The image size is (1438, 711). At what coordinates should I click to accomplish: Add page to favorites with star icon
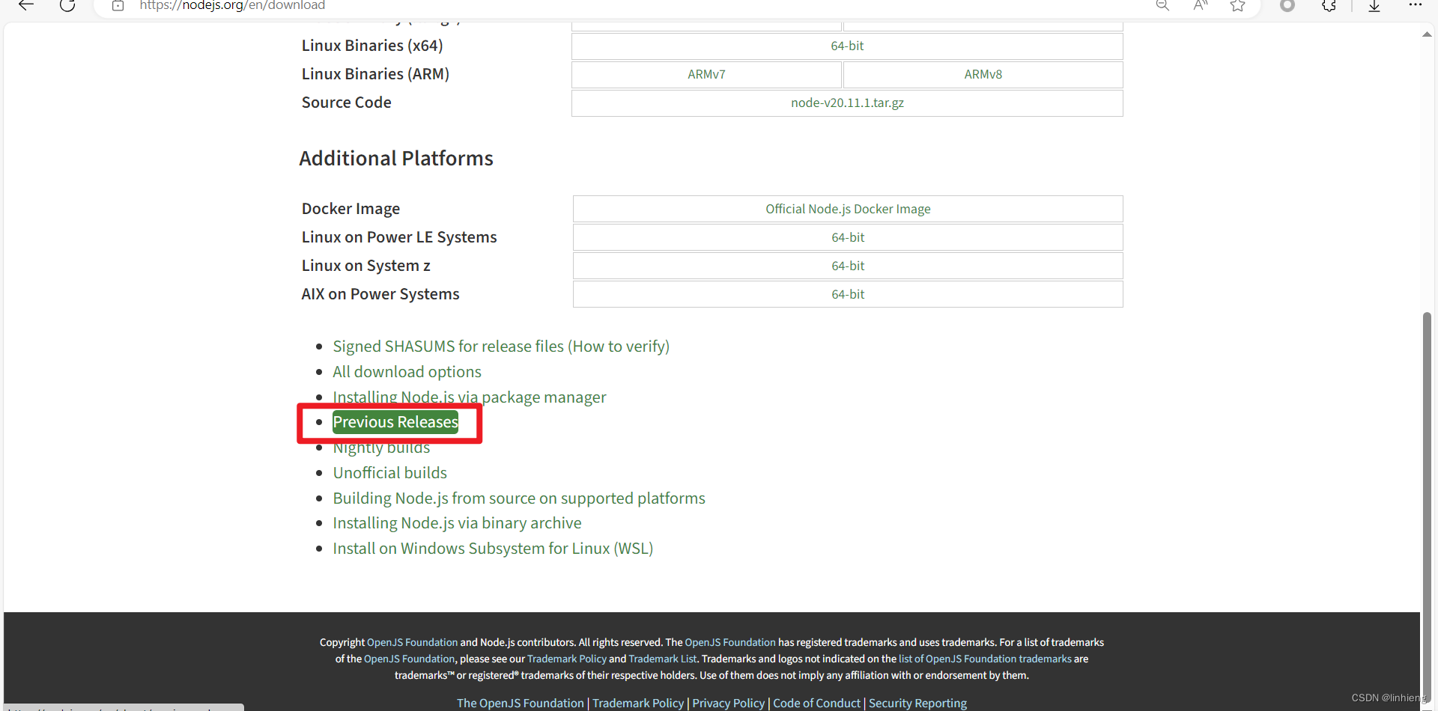pyautogui.click(x=1237, y=6)
